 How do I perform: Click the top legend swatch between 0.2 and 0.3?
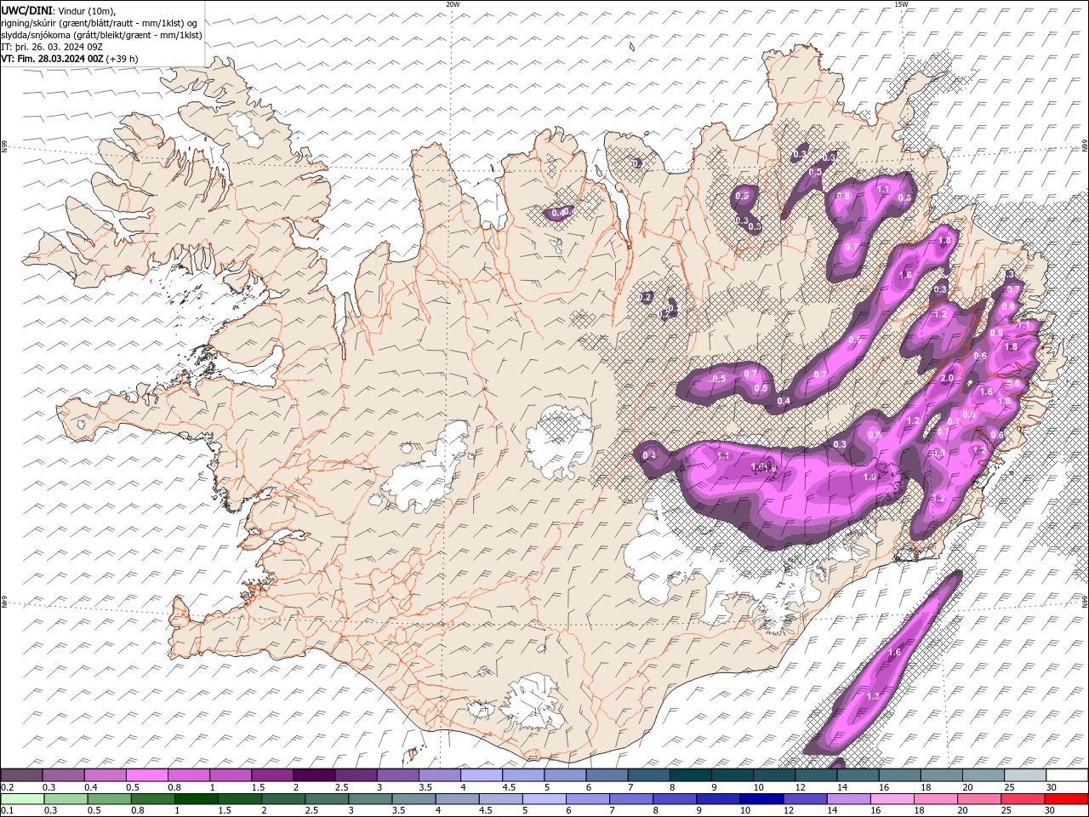click(21, 775)
